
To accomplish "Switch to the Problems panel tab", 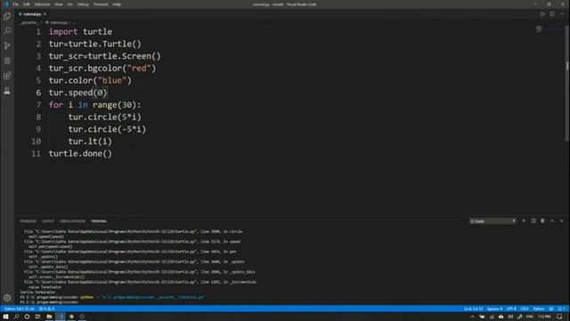I will (28, 221).
